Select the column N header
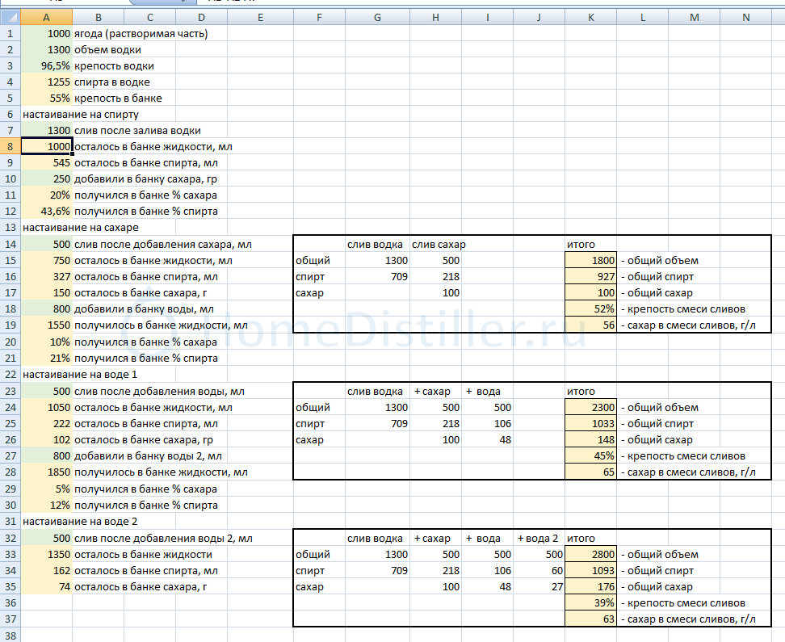The width and height of the screenshot is (785, 642). tap(745, 17)
